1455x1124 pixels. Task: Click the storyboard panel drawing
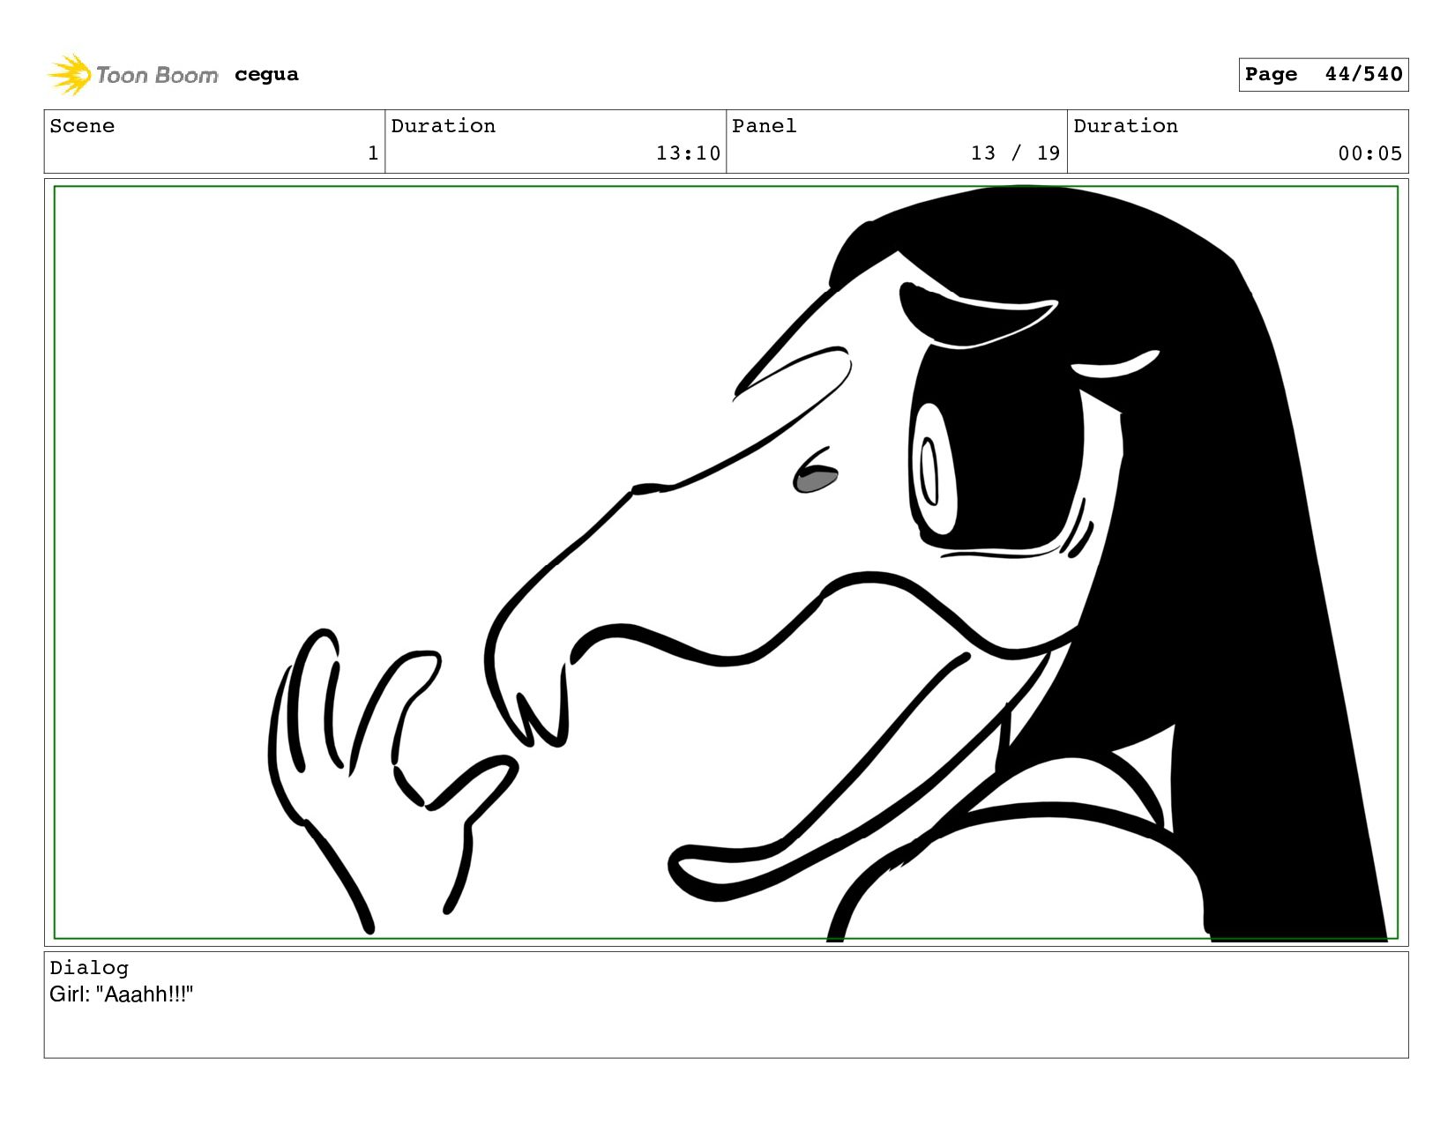point(726,562)
